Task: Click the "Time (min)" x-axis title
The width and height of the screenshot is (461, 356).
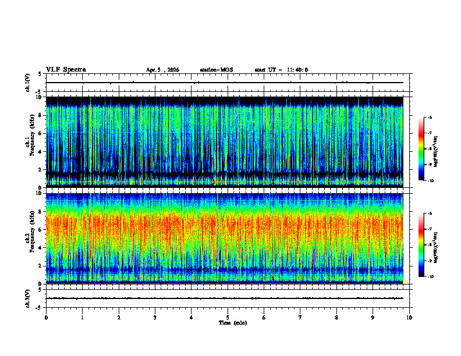Action: (x=233, y=323)
